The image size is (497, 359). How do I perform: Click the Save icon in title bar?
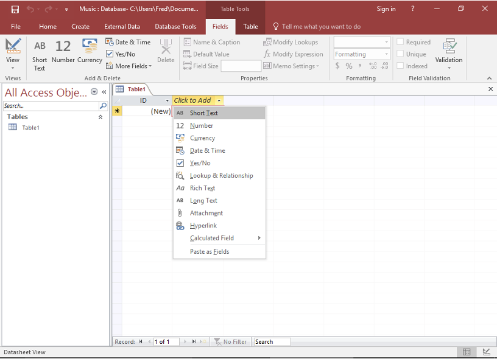(15, 9)
